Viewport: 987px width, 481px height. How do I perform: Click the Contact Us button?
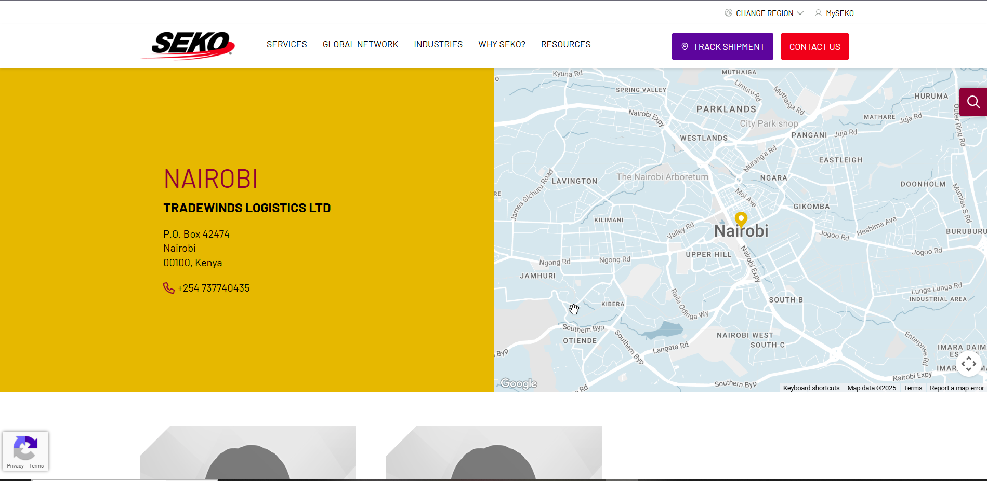pos(814,47)
